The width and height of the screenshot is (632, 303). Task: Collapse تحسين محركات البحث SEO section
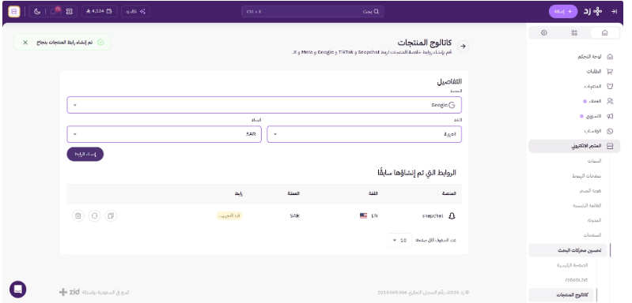click(x=568, y=250)
